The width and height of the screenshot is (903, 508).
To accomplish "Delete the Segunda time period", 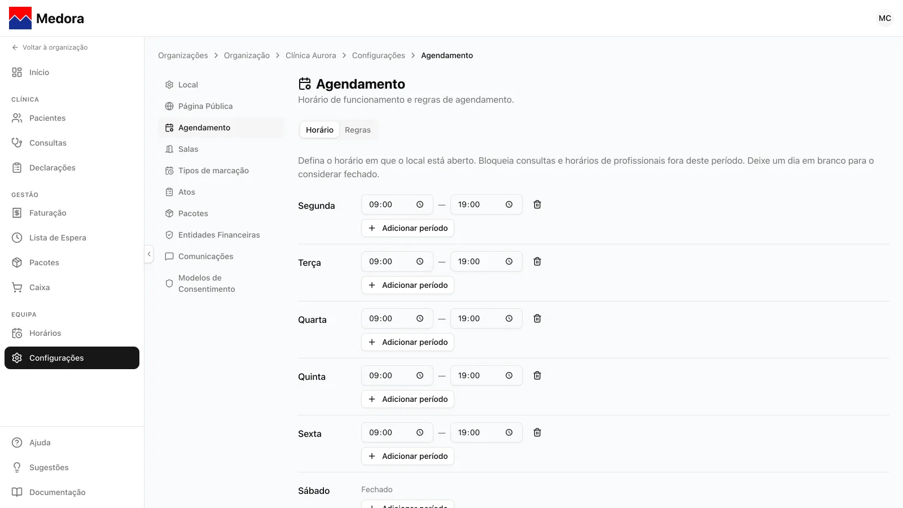I will [x=537, y=204].
